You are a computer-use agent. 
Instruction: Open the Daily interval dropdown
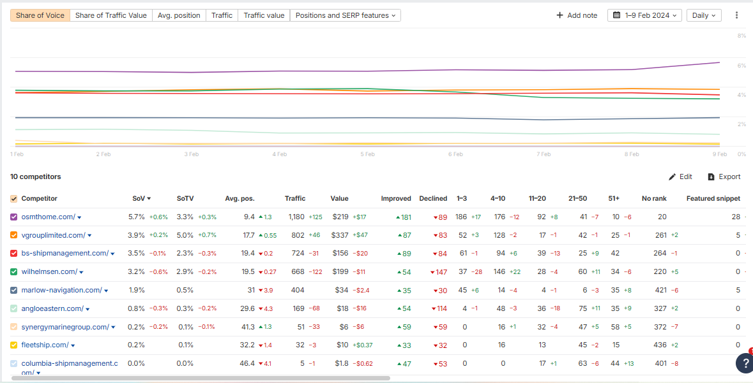pos(704,15)
